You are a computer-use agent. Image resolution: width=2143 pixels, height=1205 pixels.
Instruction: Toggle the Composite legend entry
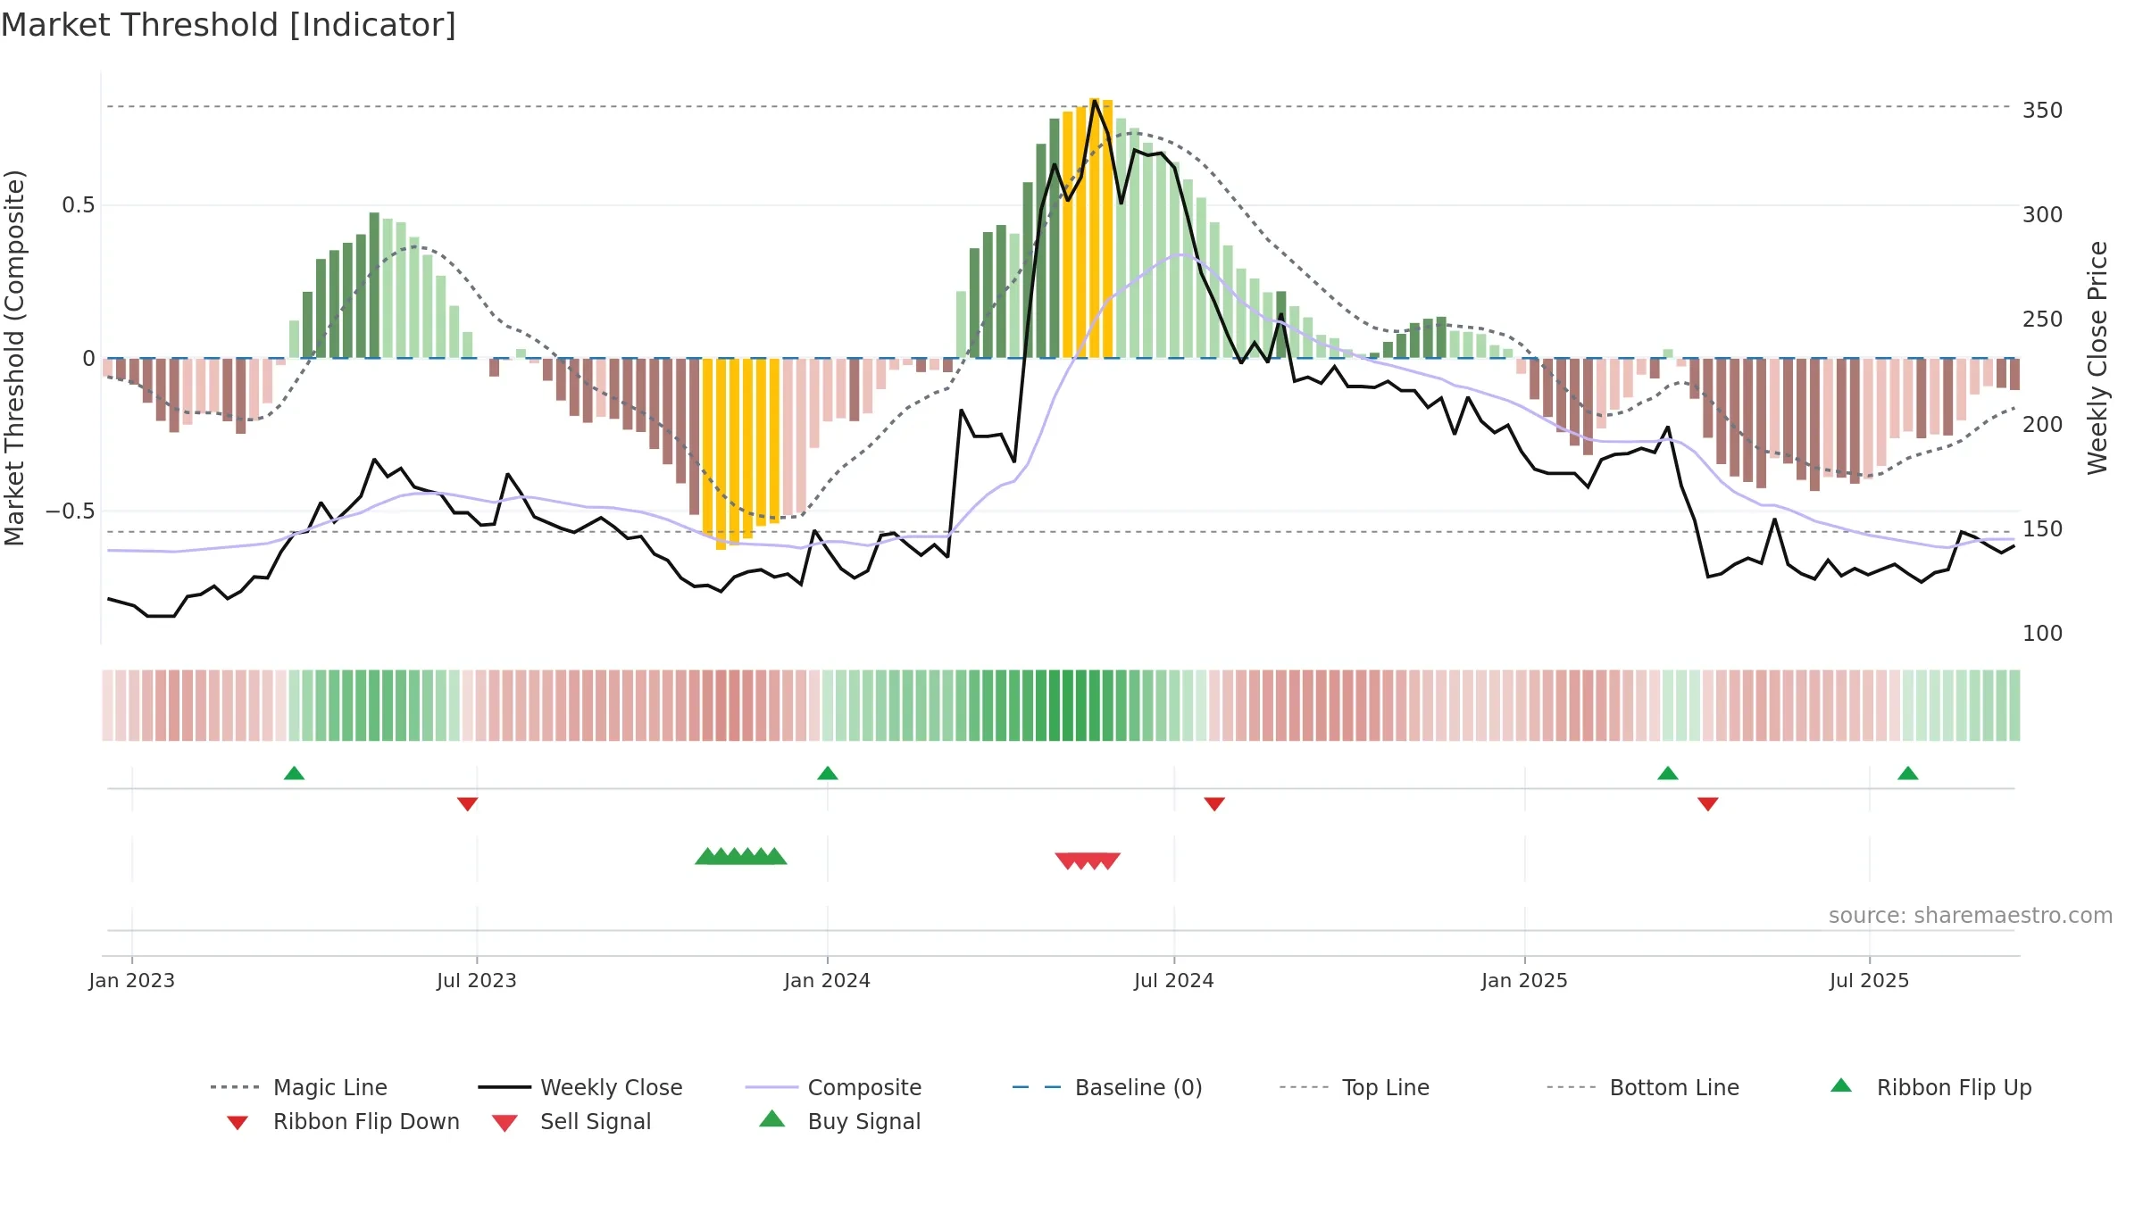click(833, 1087)
